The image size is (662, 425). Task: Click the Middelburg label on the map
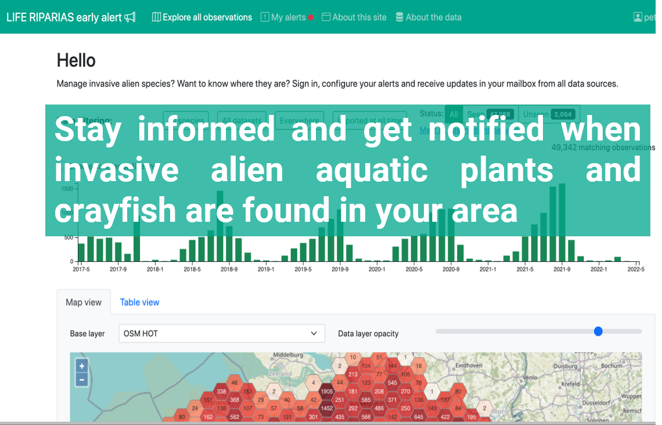(x=288, y=355)
